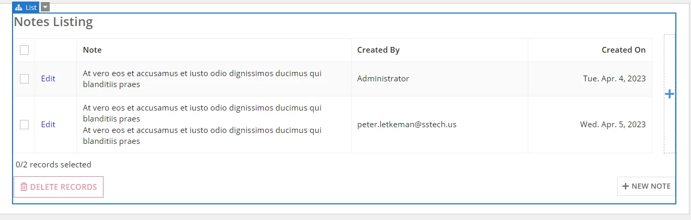The image size is (691, 220).
Task: Check the box for peter.letkeman's note row
Action: [x=24, y=125]
